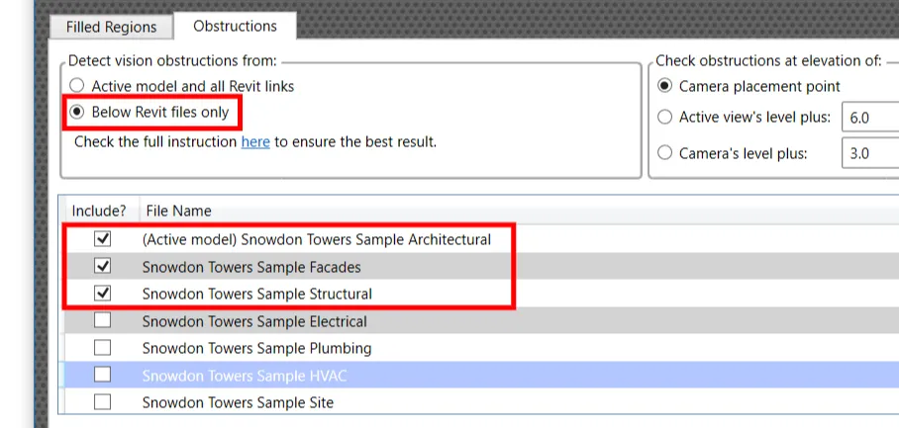Click the File Name column header

click(x=179, y=211)
